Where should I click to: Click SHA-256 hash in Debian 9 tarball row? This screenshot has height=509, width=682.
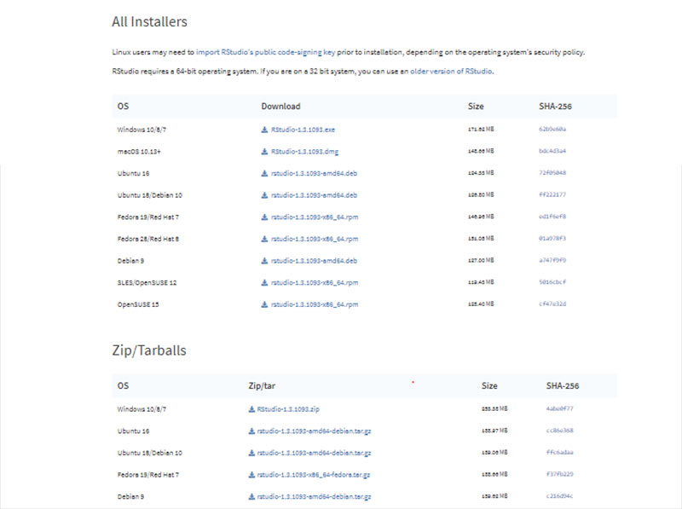[x=560, y=496]
